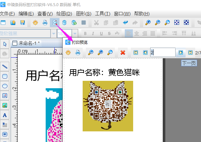Close preview with the red X icon
Image resolution: width=201 pixels, height=142 pixels.
123,52
